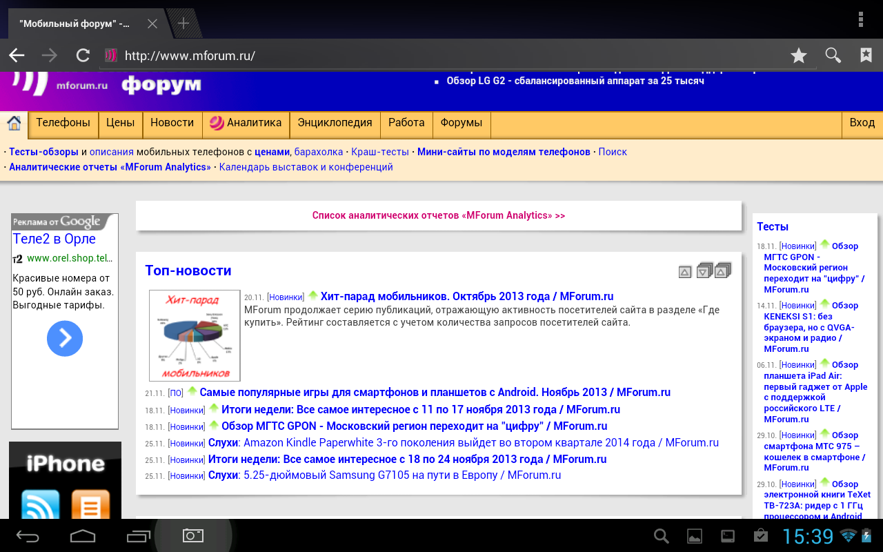Tap the Android back navigation button
883x552 pixels.
pos(28,535)
